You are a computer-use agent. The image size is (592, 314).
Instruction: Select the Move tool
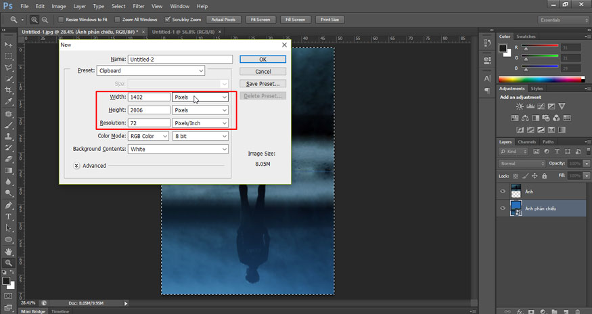pos(8,45)
